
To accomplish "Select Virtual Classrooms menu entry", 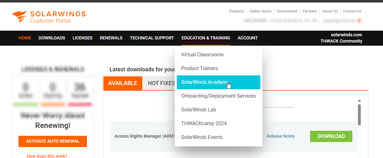I will [x=218, y=54].
